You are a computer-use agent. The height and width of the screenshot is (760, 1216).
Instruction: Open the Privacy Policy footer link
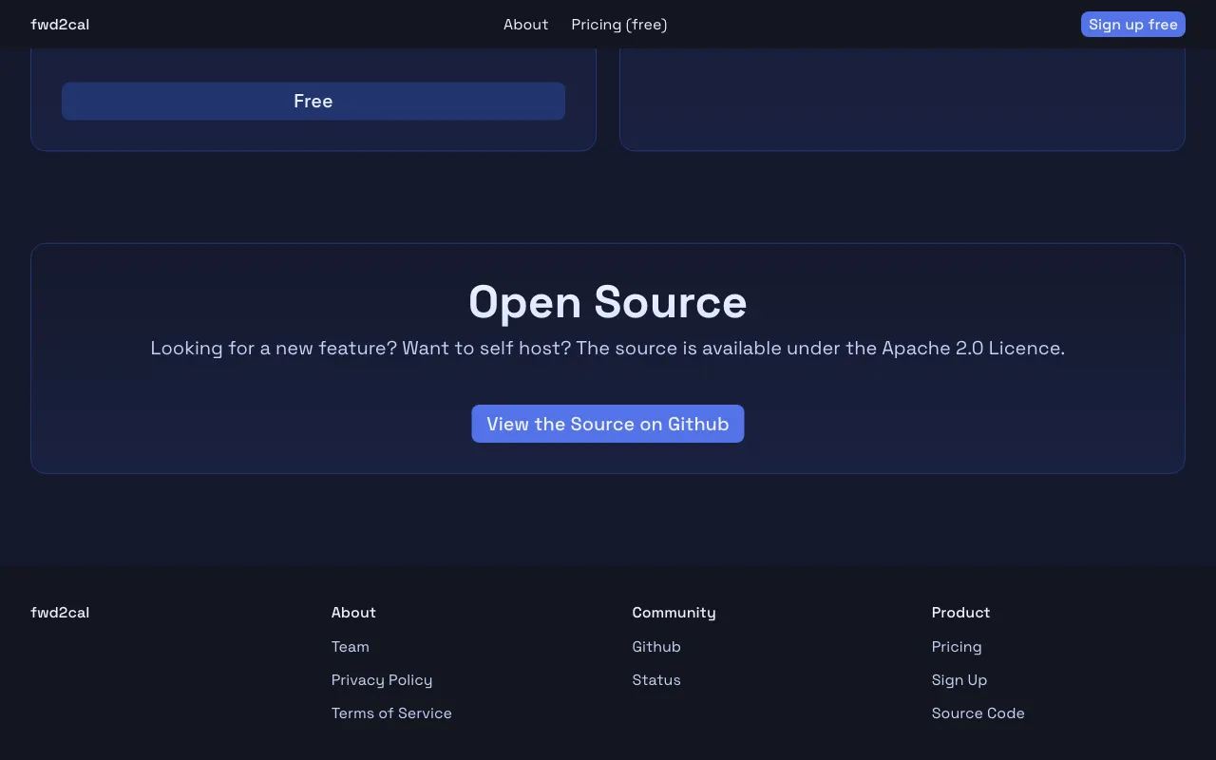pyautogui.click(x=382, y=680)
